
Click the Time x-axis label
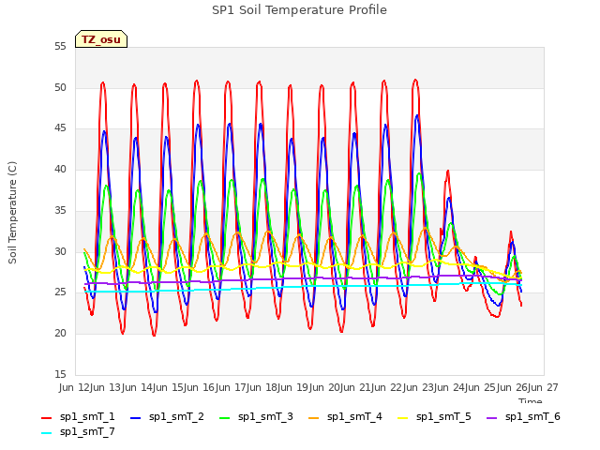coord(531,401)
